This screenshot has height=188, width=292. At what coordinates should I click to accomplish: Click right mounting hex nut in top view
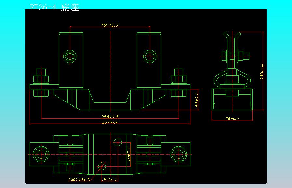pyautogui.click(x=179, y=154)
